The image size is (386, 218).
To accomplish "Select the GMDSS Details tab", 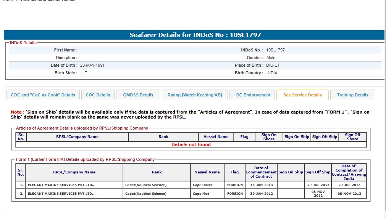I will click(138, 95).
